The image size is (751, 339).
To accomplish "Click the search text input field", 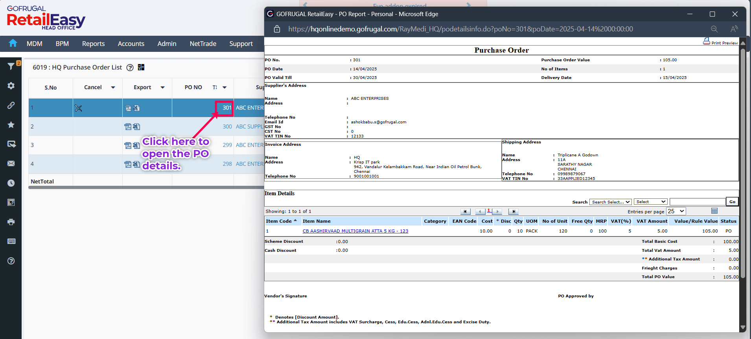I will pyautogui.click(x=697, y=202).
